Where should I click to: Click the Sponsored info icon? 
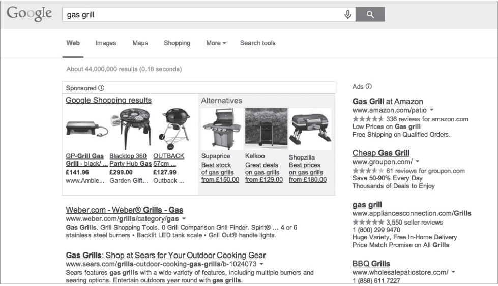pos(101,88)
